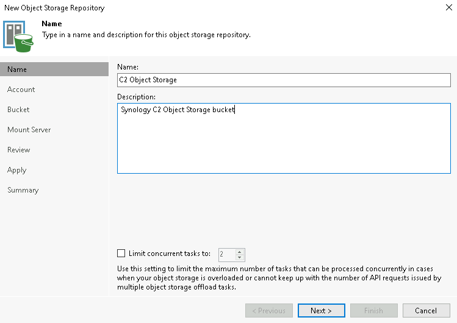
Task: Cancel the repository wizard
Action: click(x=426, y=310)
